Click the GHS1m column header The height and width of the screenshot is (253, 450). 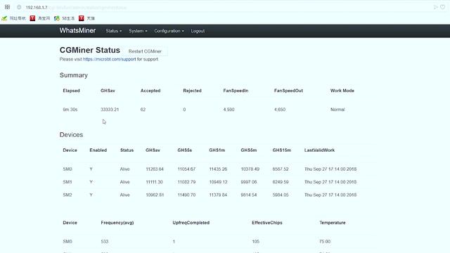pyautogui.click(x=217, y=150)
